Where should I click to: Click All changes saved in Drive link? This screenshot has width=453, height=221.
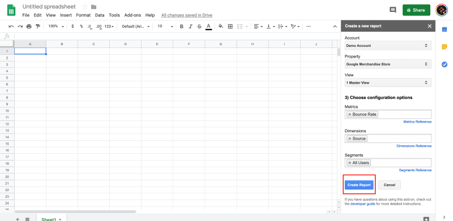click(x=187, y=15)
